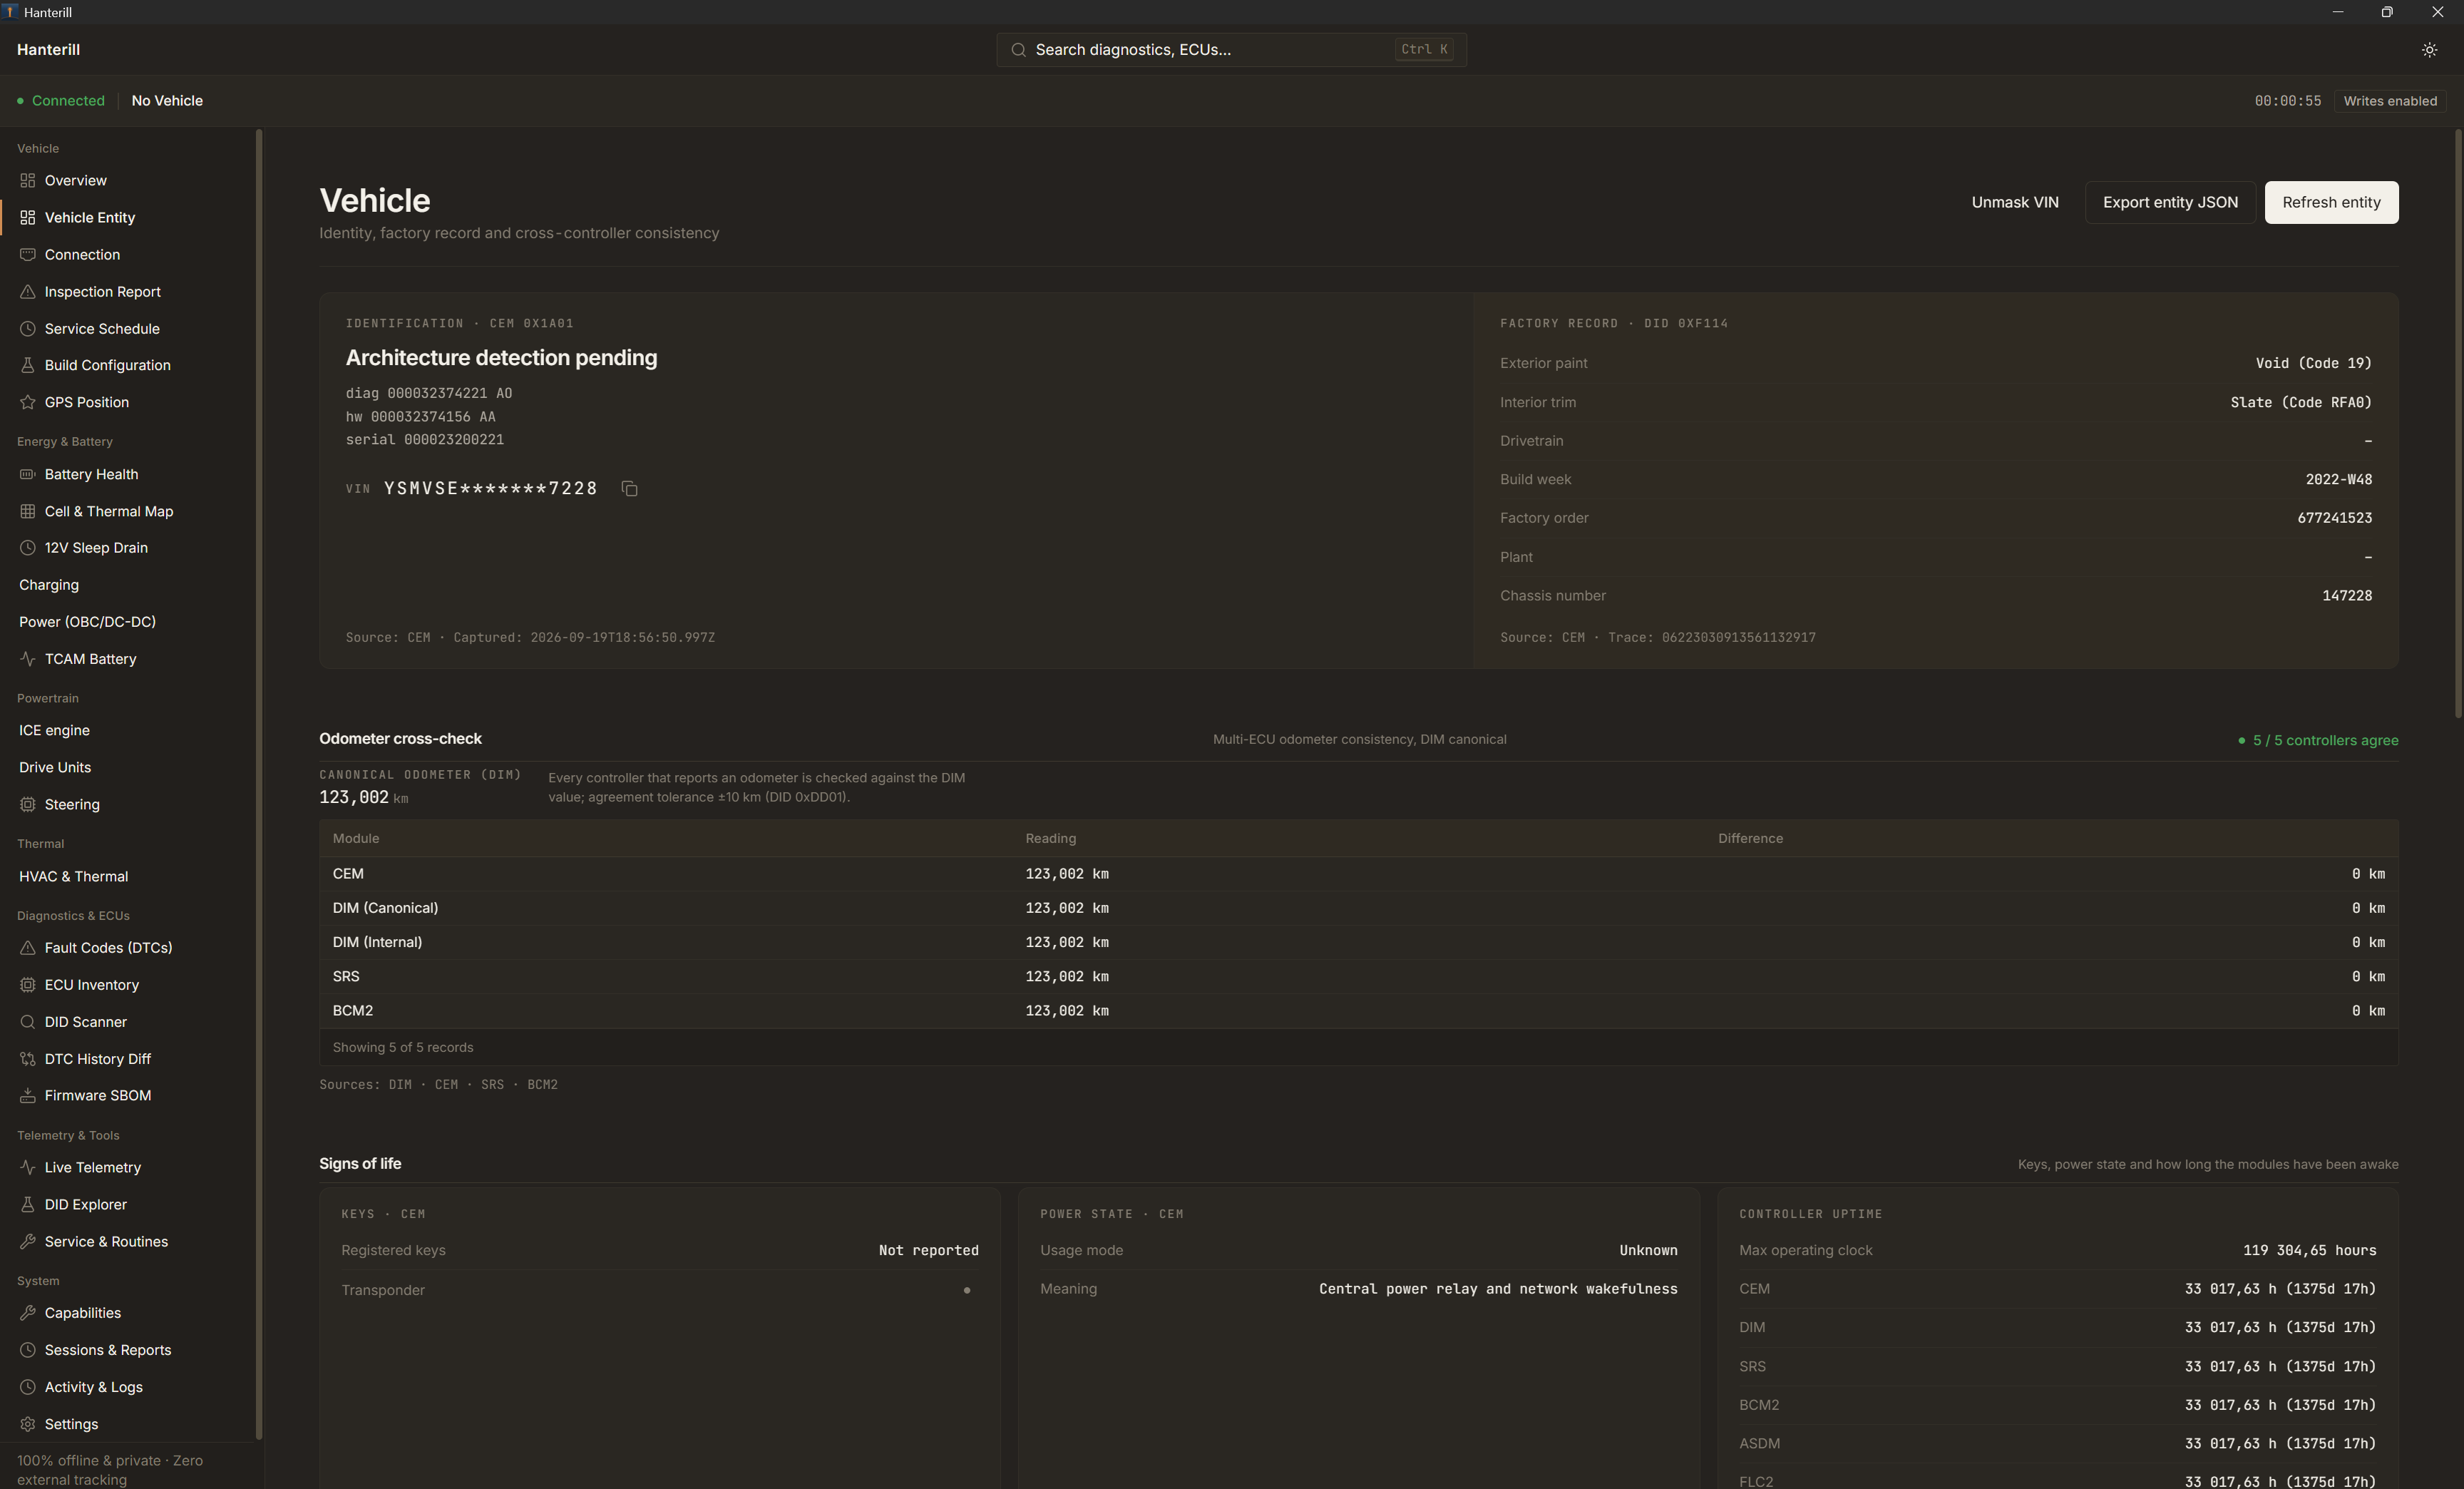Screen dimensions: 2464x1489
Task: Open Capabilities in System section
Action: click(128, 1314)
